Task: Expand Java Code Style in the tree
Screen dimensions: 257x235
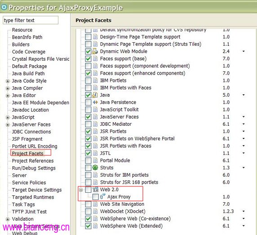Action: (8, 81)
